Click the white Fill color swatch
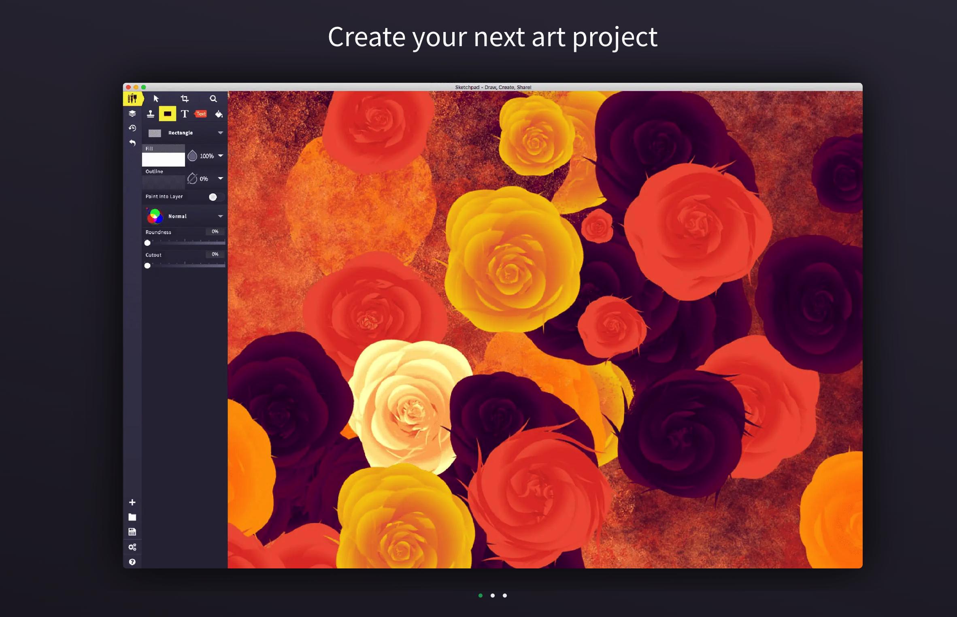Screen dimensions: 957x617 pyautogui.click(x=164, y=160)
